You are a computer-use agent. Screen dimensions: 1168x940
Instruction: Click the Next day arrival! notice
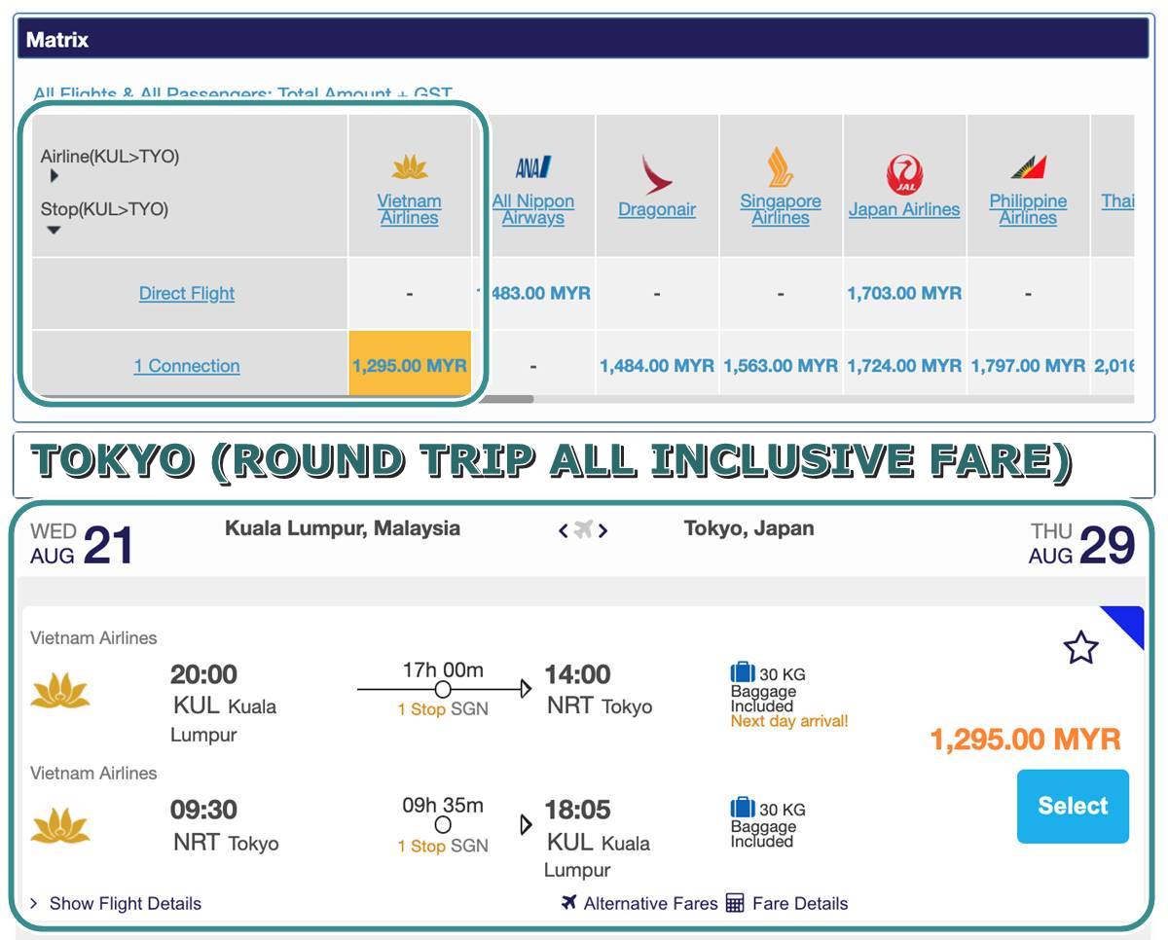[x=789, y=721]
